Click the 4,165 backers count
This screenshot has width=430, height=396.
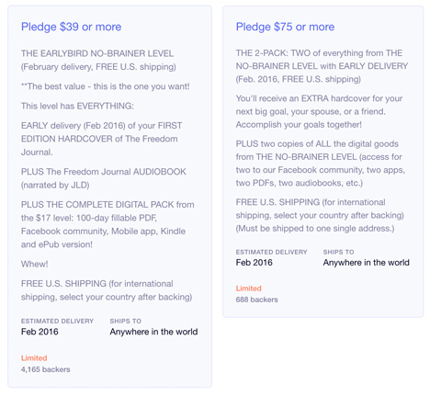point(45,369)
